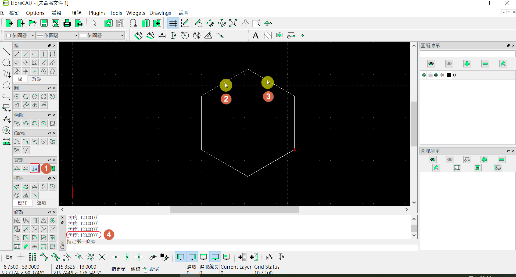Toggle print setting of layer 0
This screenshot has width=516, height=277.
(x=436, y=75)
